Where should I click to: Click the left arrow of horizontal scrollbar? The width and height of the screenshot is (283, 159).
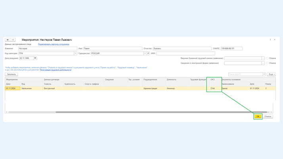point(7,112)
